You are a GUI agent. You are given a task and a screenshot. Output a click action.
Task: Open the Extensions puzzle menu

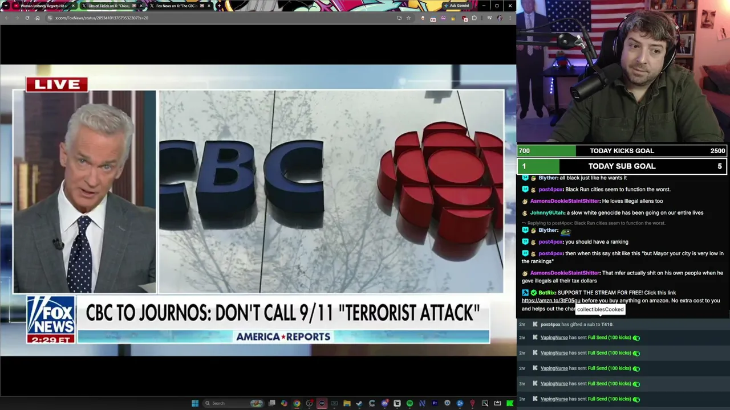click(x=474, y=18)
